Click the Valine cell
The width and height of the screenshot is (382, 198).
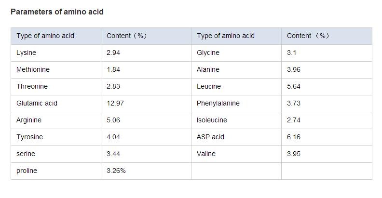(206, 154)
